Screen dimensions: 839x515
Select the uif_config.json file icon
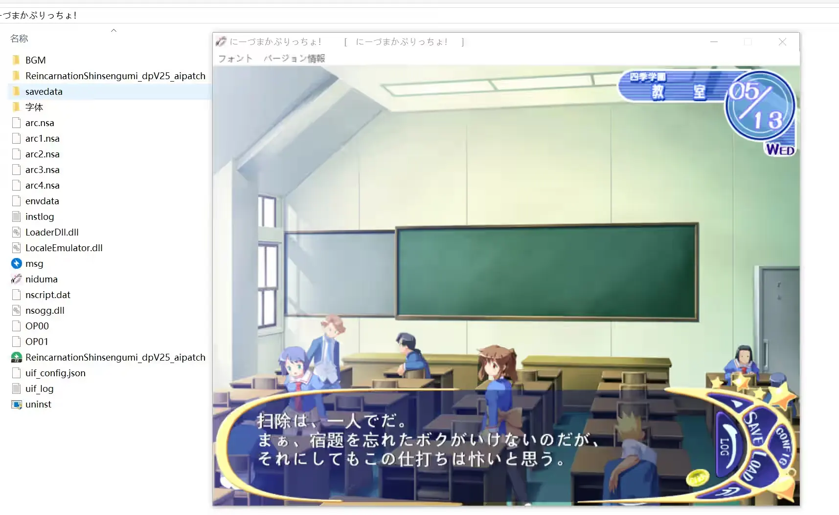click(16, 373)
